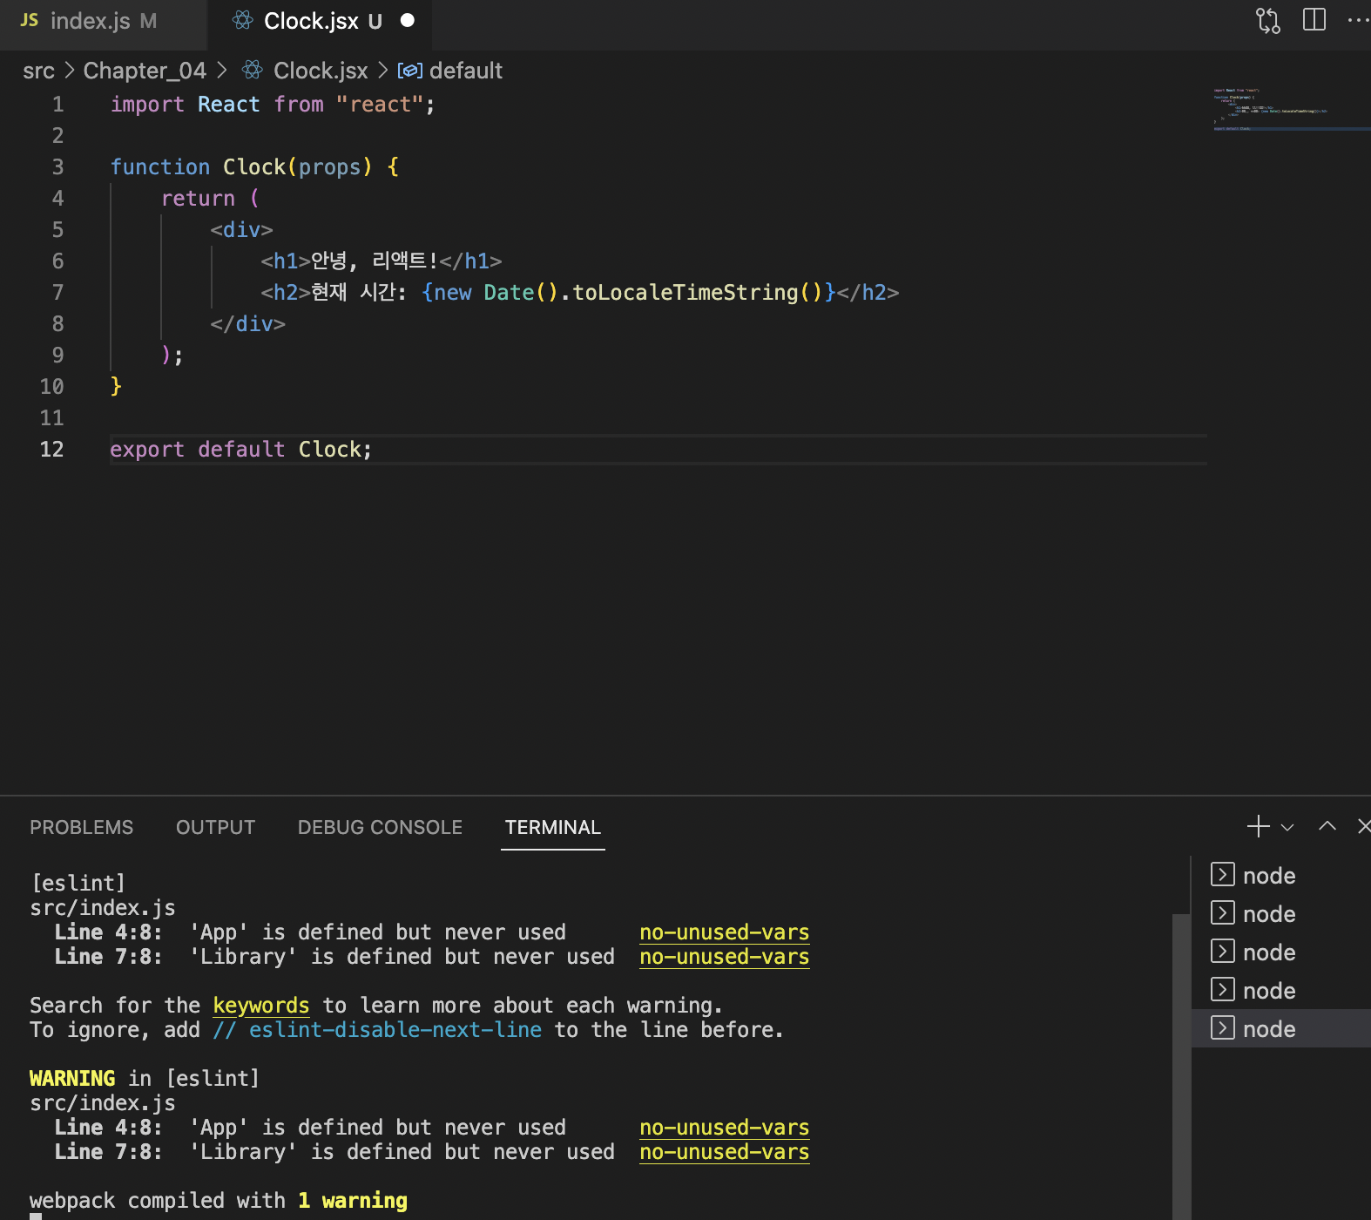Click the JS file icon on index.js tab
Viewport: 1371px width, 1220px height.
[x=30, y=20]
